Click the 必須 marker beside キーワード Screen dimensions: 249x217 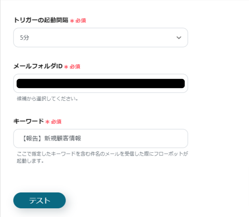56,122
